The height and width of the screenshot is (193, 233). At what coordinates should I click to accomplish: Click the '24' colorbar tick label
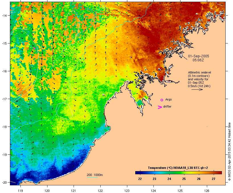pyautogui.click(x=169, y=179)
